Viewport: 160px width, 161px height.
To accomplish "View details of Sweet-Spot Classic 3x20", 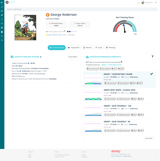I will click(x=110, y=99).
